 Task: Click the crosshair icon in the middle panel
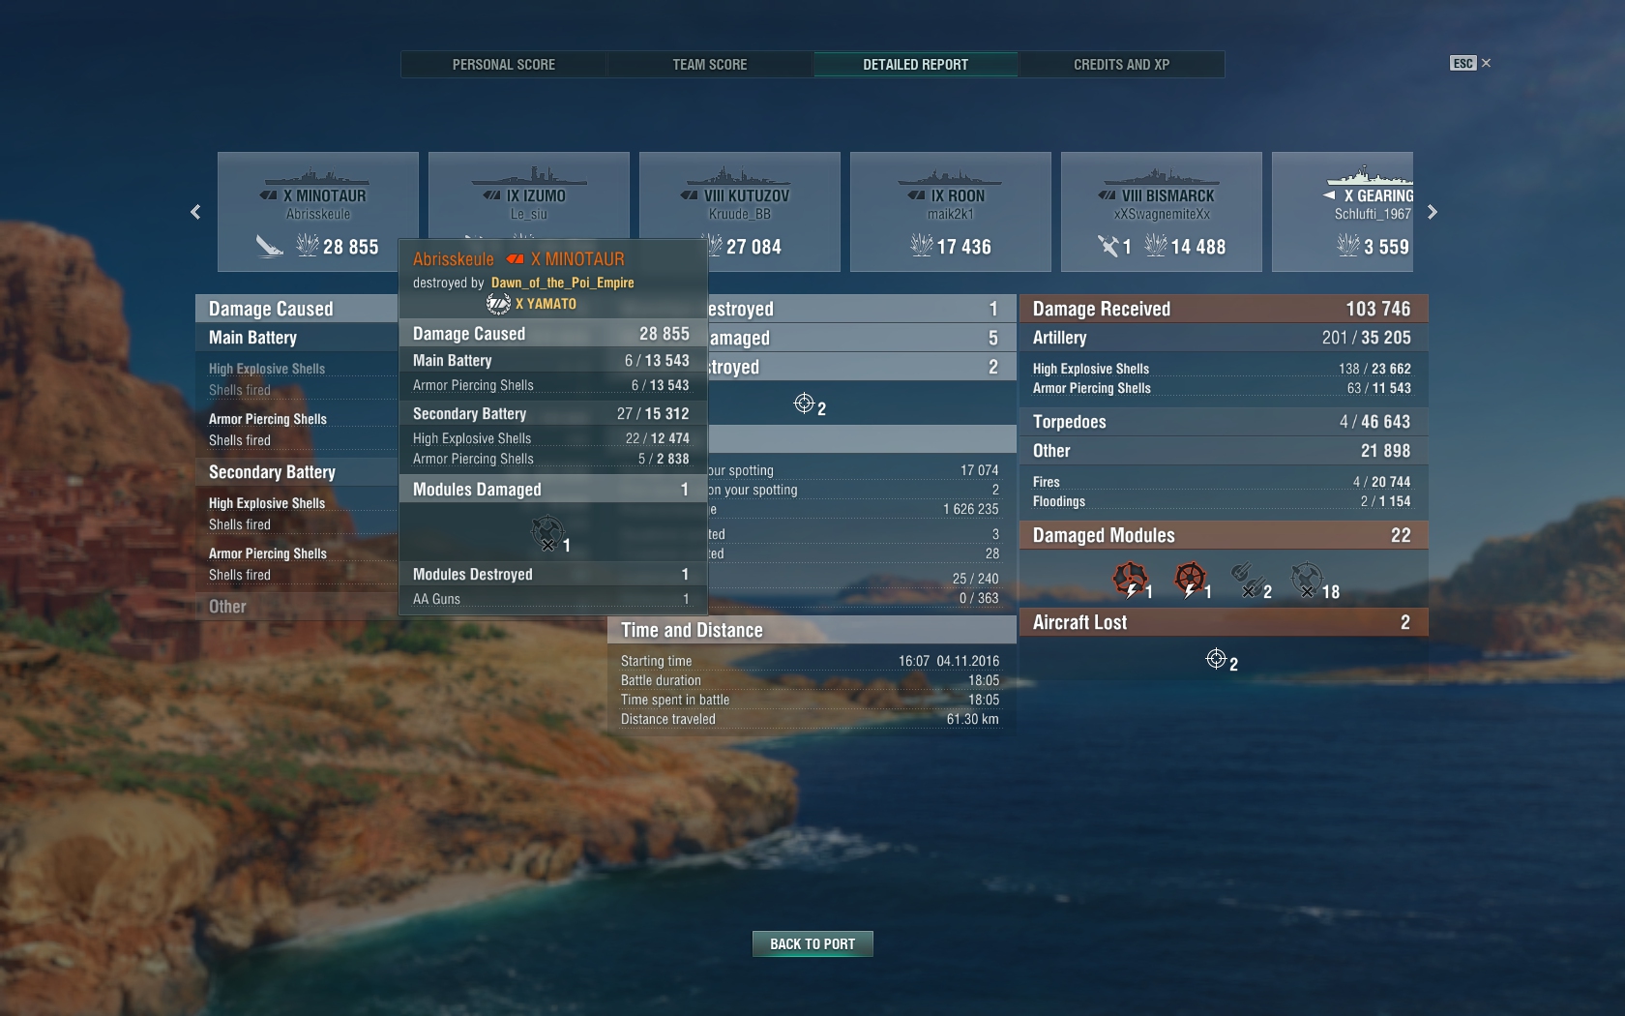(x=804, y=403)
